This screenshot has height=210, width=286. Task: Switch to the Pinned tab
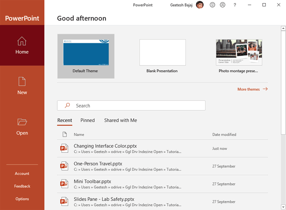(x=88, y=120)
